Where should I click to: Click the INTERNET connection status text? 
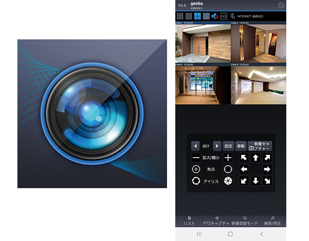tap(250, 16)
